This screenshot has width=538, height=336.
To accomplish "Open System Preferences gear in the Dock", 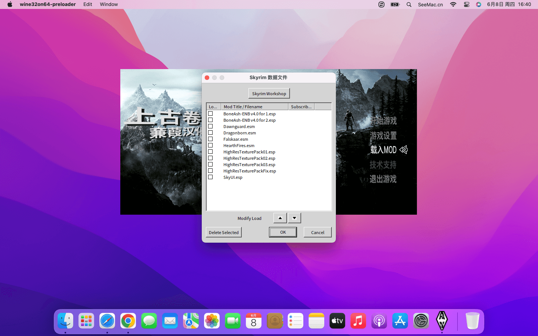I will click(421, 321).
